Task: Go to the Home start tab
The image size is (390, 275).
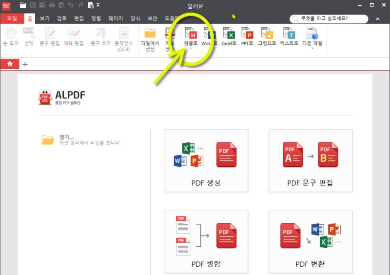Action: point(10,64)
